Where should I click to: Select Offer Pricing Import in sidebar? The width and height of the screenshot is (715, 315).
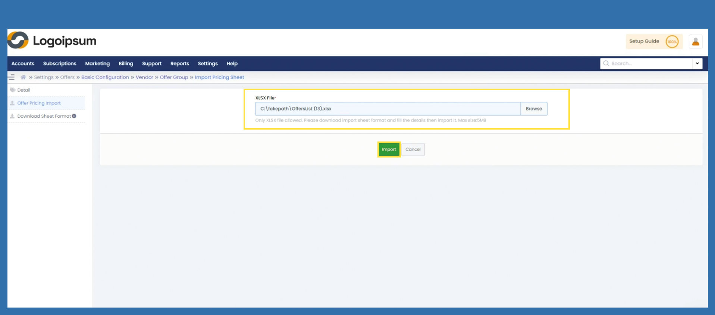(39, 103)
